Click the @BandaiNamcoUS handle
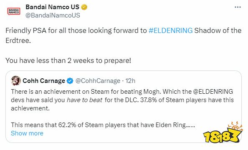 (53, 15)
